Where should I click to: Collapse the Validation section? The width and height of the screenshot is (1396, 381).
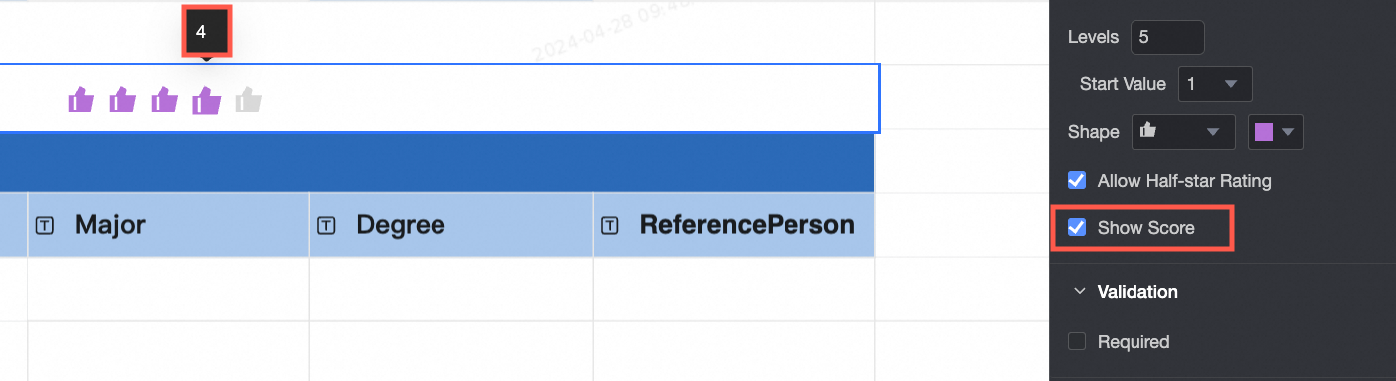(x=1079, y=292)
